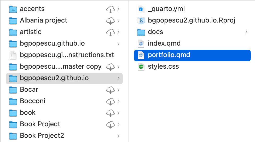Click the Bocconi folder icon
The height and width of the screenshot is (142, 255).
13,101
